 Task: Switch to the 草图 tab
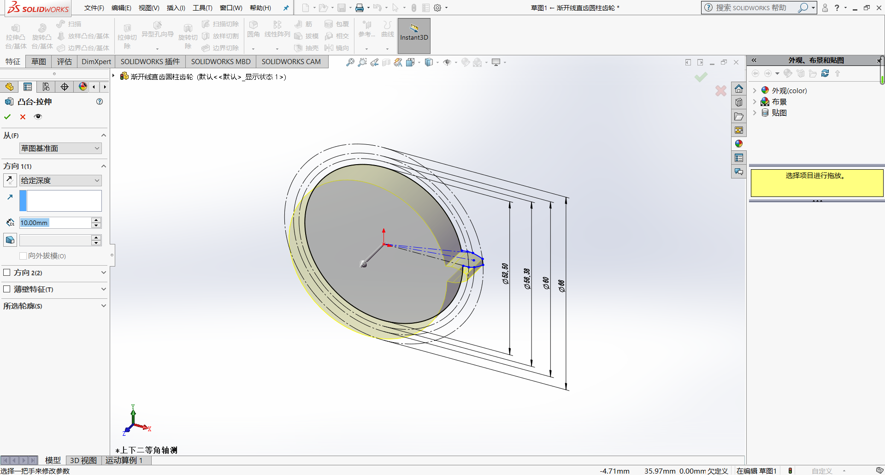point(39,61)
